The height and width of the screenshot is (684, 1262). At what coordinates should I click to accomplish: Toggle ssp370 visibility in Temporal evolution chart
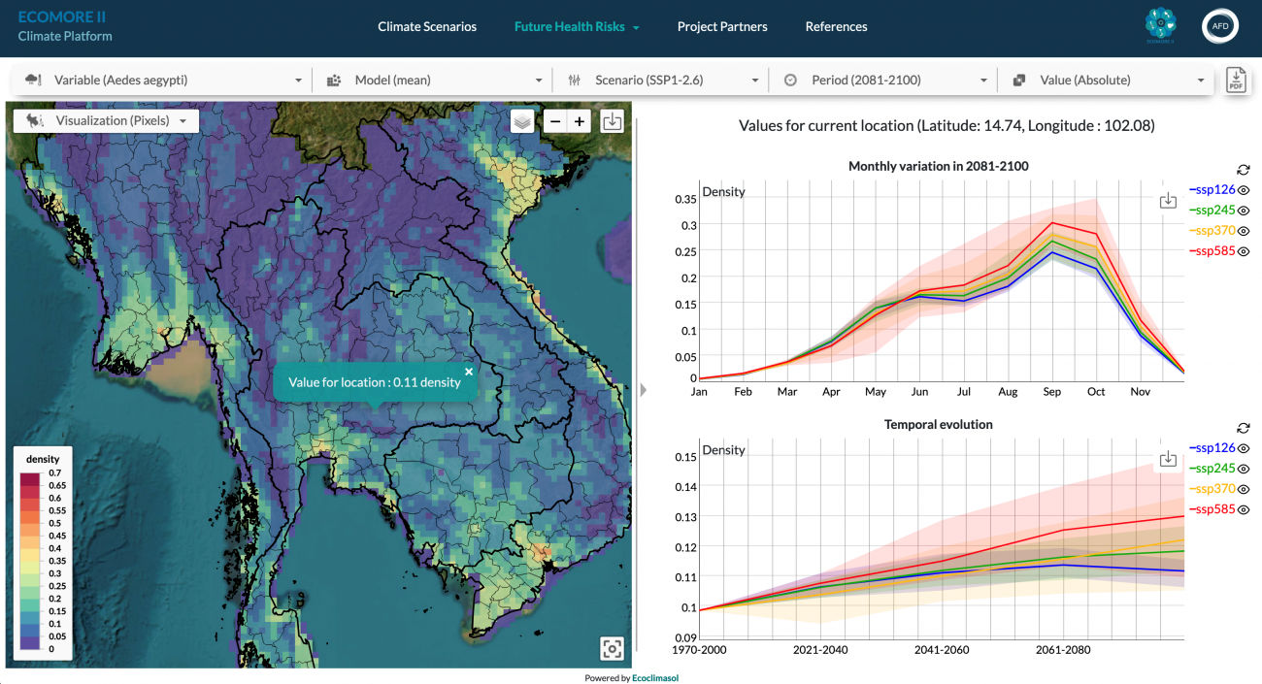pyautogui.click(x=1244, y=489)
